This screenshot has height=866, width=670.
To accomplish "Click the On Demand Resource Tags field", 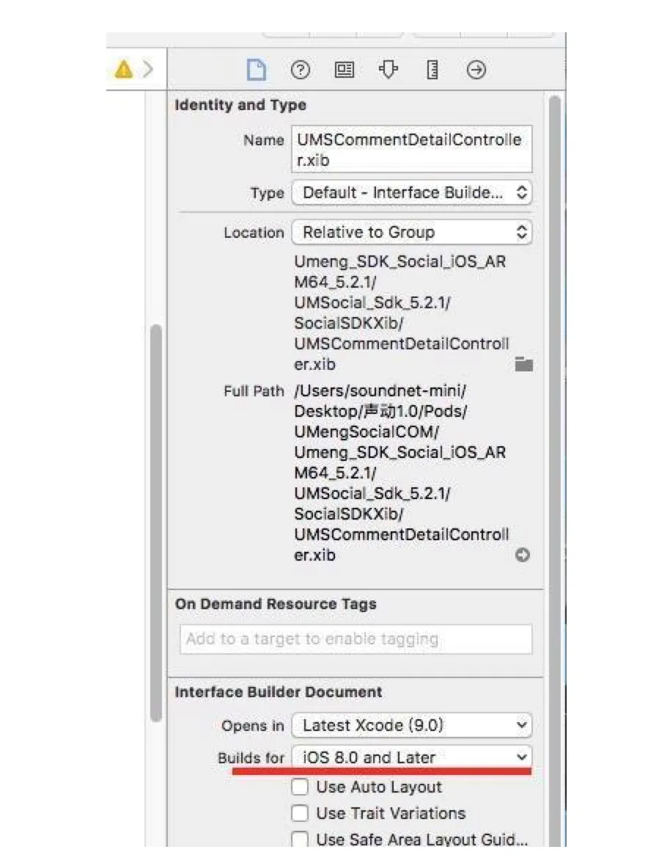I will point(356,639).
